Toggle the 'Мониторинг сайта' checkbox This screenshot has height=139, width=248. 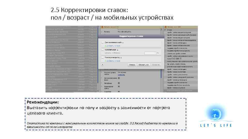(x=119, y=86)
